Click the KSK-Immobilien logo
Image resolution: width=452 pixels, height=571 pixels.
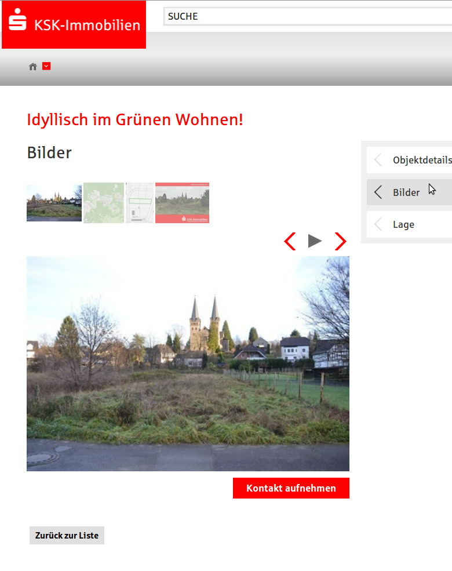coord(74,24)
